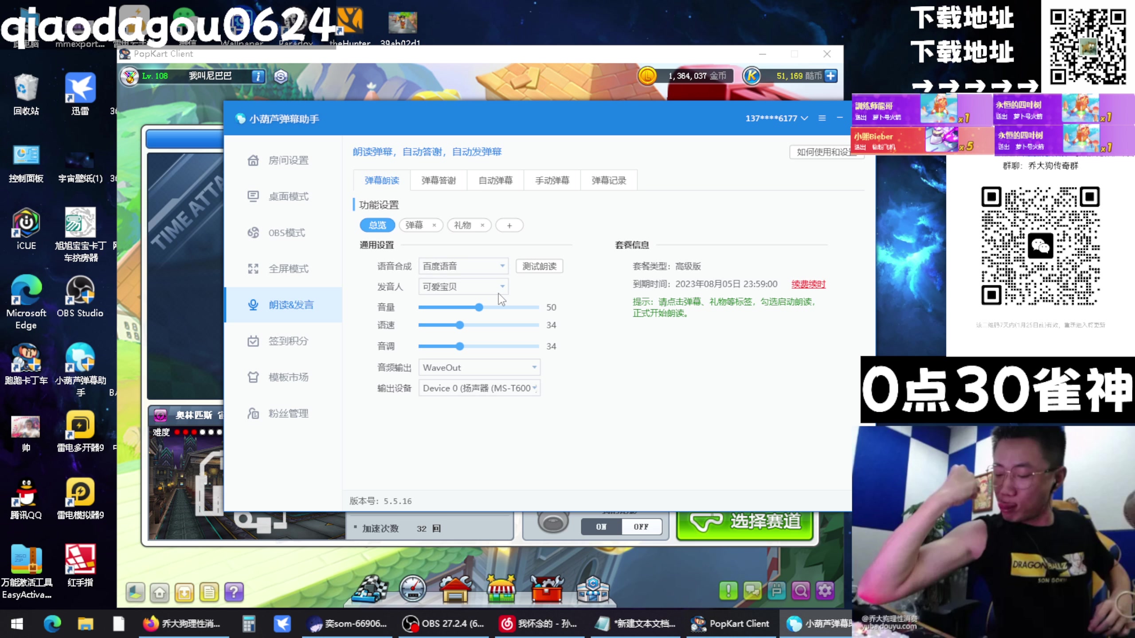This screenshot has height=638, width=1135.
Task: Click the 测试朗读 button
Action: coord(539,266)
